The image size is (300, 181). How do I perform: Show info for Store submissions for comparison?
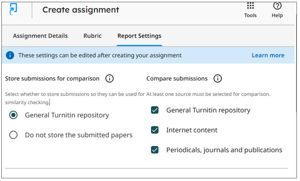110,79
